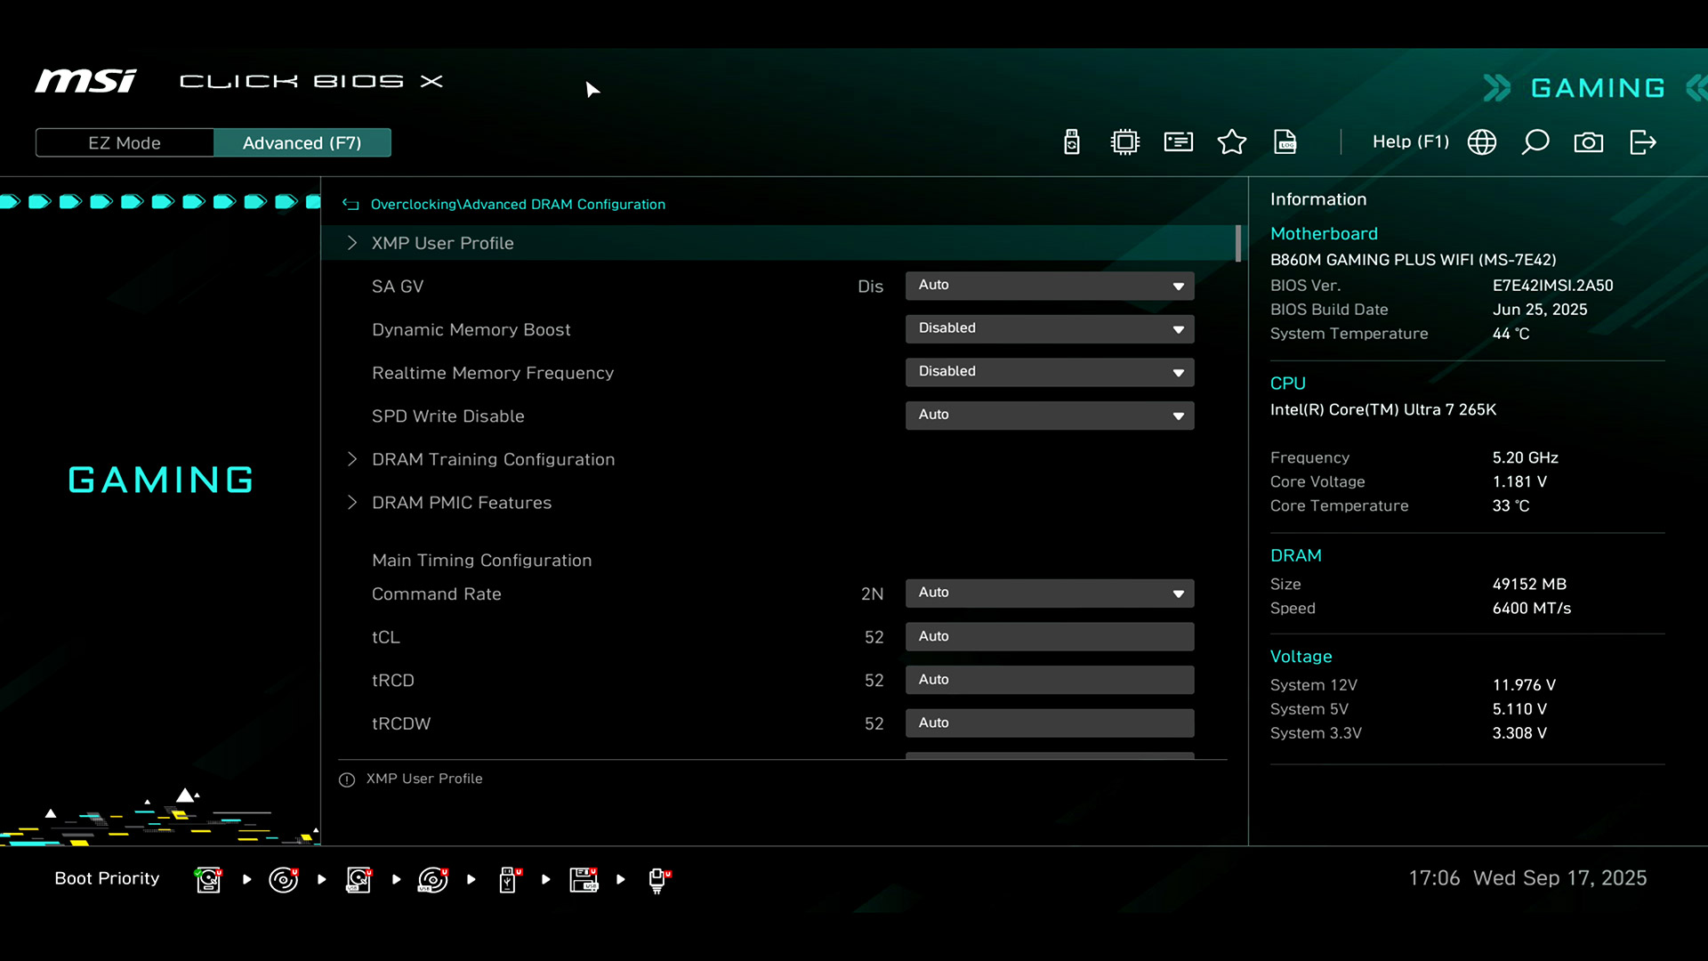Open the Favorites star icon
The width and height of the screenshot is (1708, 961).
tap(1232, 142)
